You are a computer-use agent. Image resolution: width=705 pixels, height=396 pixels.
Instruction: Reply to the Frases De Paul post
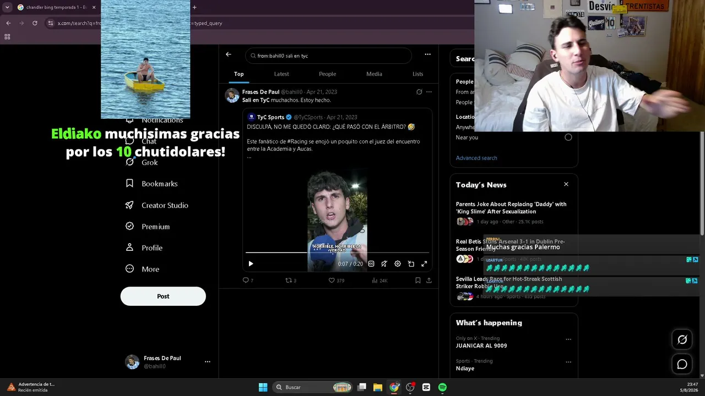pos(248,280)
